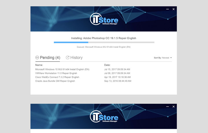208x133 pixels.
Task: Click the Name column header
Action: (39, 65)
